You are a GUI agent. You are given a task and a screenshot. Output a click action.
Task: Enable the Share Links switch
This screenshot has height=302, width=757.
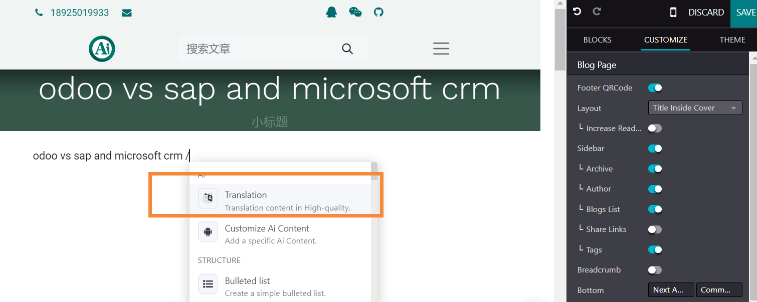coord(655,229)
